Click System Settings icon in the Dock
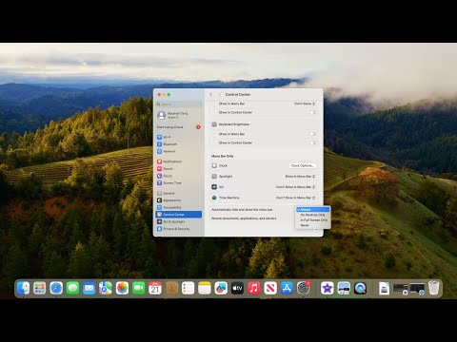 tap(304, 288)
